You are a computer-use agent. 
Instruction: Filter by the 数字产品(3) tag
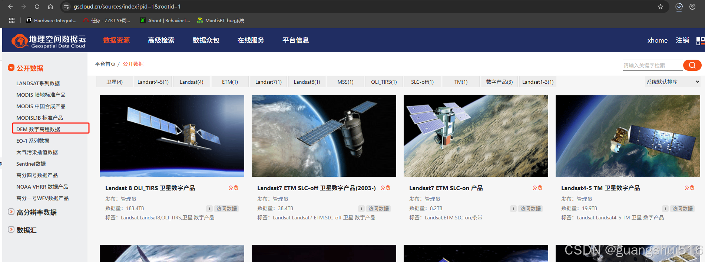[500, 82]
